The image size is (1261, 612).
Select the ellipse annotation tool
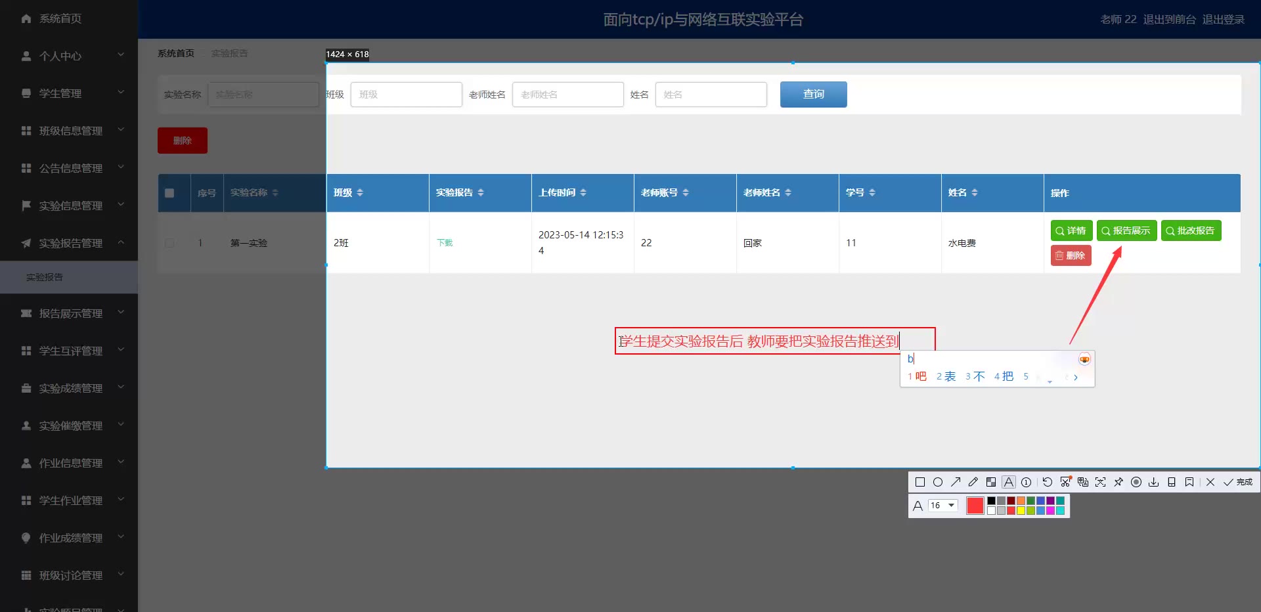coord(938,482)
